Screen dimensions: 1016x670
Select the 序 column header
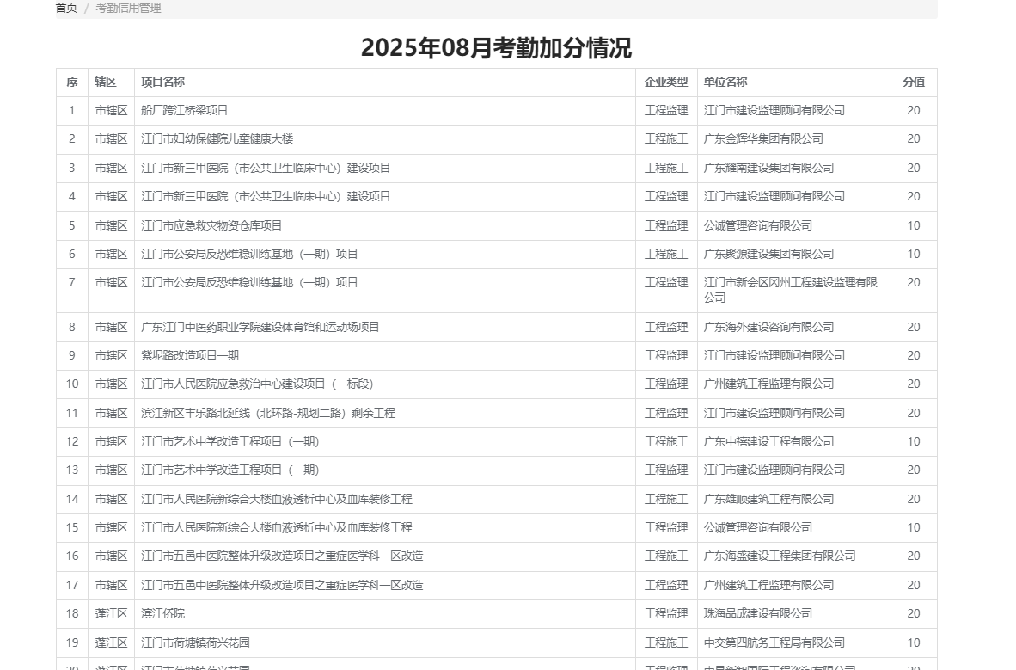point(72,83)
